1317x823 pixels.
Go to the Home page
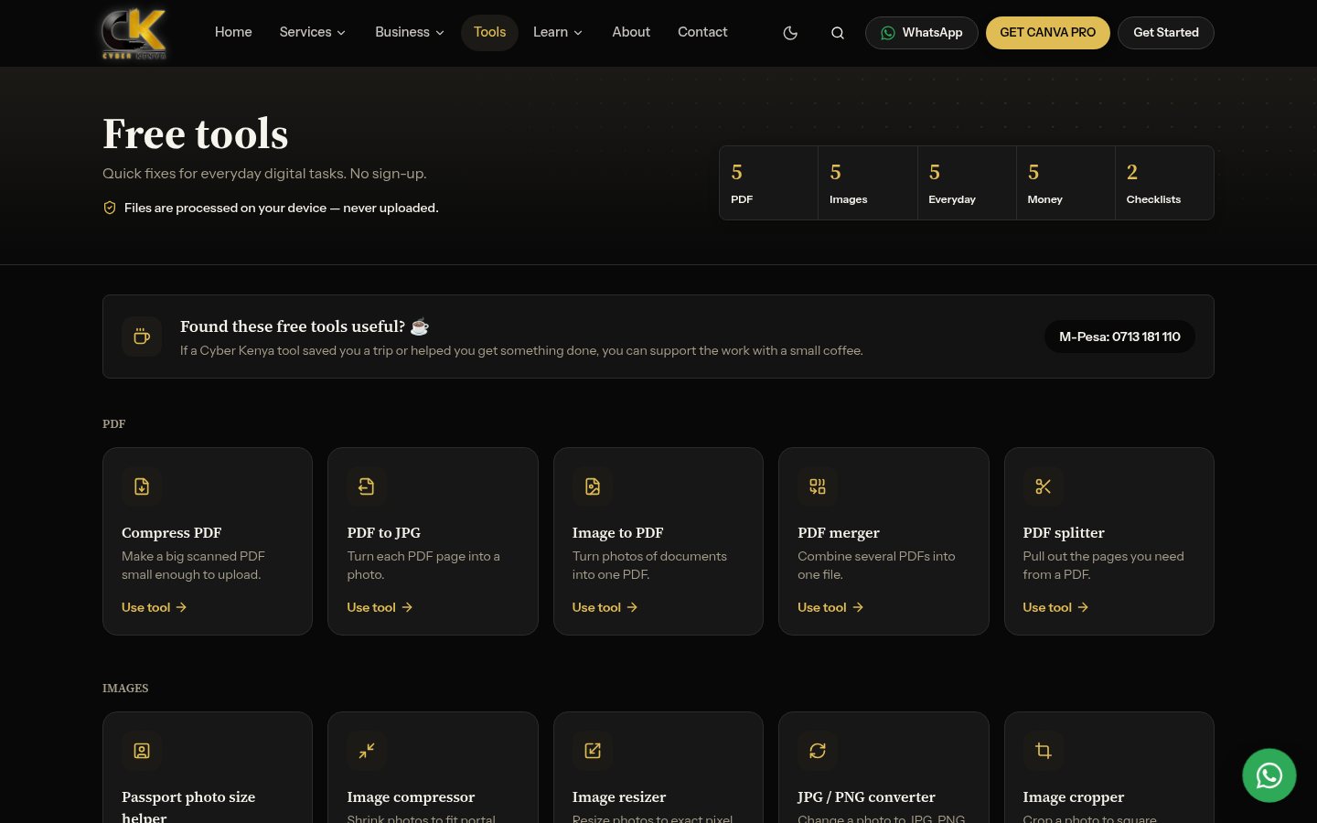(233, 32)
